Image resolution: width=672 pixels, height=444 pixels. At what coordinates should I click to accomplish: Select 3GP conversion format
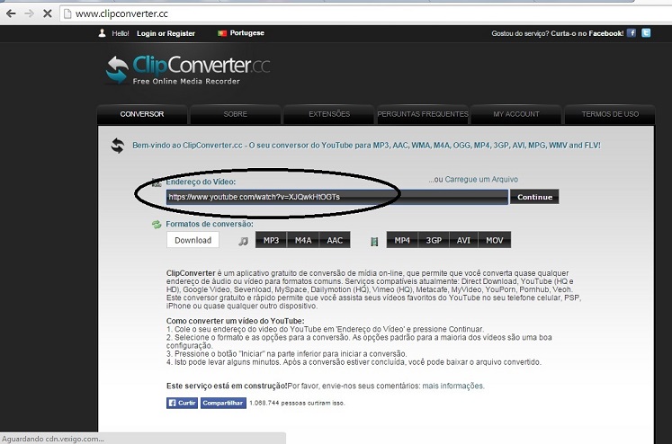434,240
